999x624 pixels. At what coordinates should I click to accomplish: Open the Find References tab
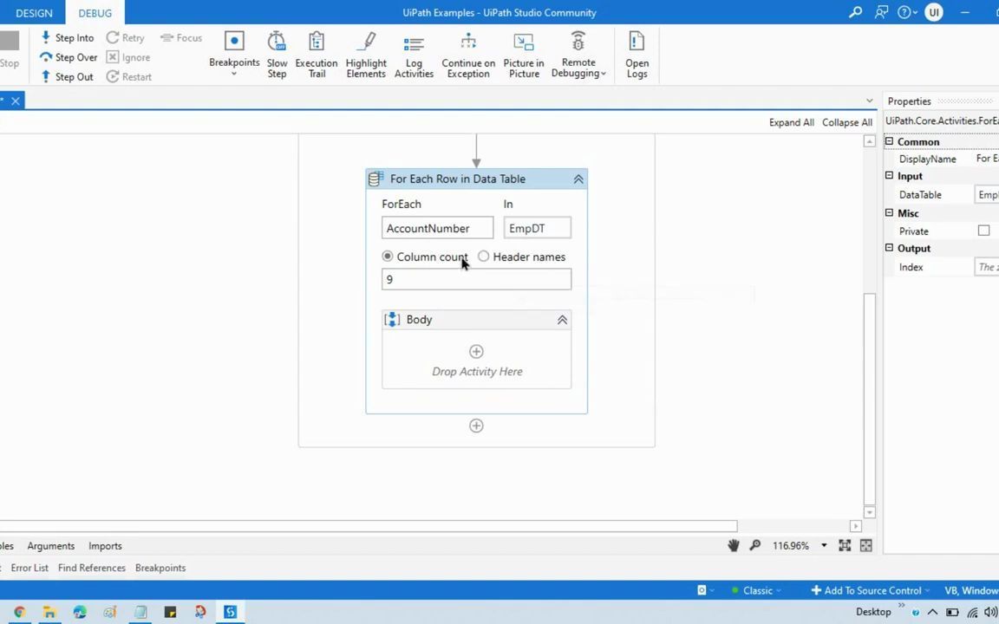coord(92,568)
